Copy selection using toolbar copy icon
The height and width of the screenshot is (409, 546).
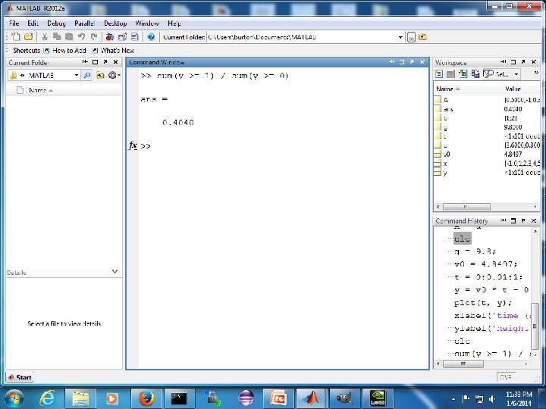[x=57, y=37]
